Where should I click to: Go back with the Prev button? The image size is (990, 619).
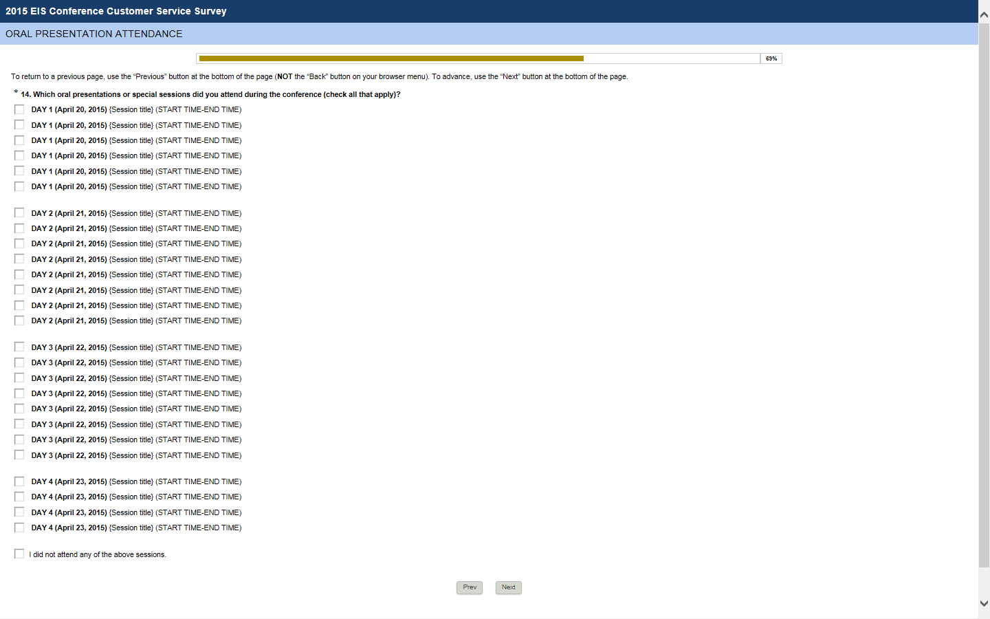[x=470, y=587]
